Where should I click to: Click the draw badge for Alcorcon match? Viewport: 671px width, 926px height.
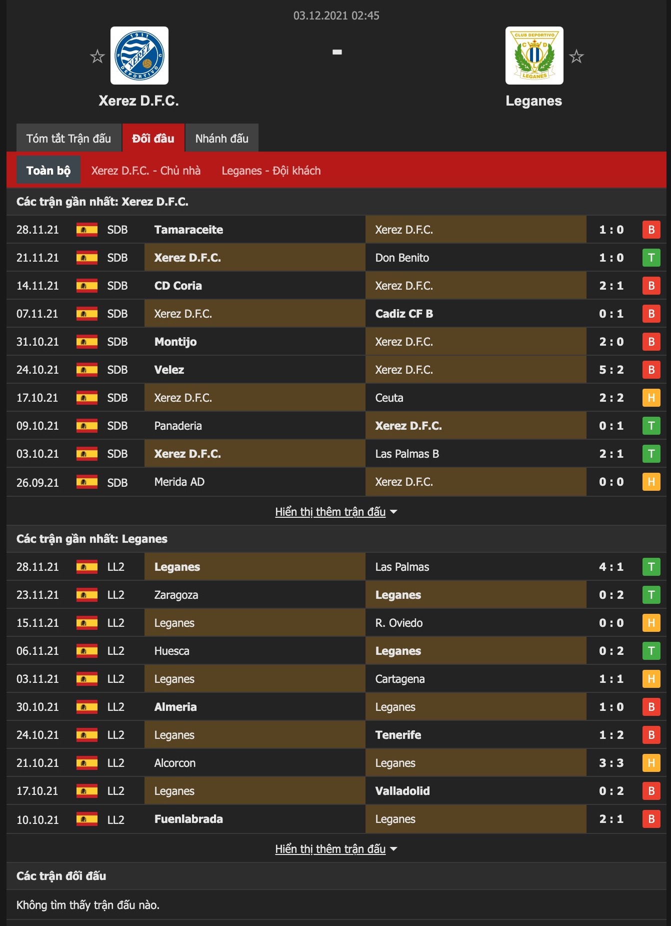pyautogui.click(x=651, y=763)
